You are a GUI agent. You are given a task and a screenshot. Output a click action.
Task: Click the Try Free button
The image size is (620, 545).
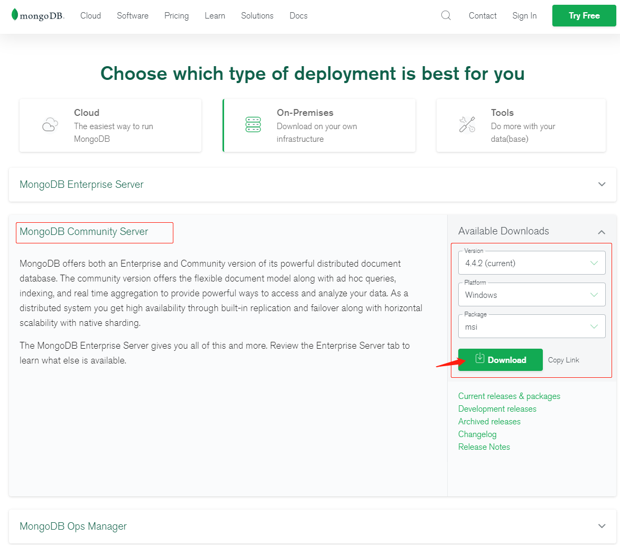(x=584, y=16)
